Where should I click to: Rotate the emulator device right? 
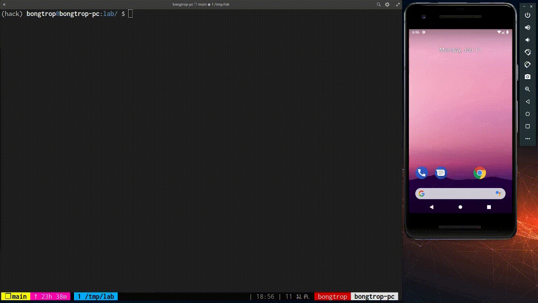[527, 65]
